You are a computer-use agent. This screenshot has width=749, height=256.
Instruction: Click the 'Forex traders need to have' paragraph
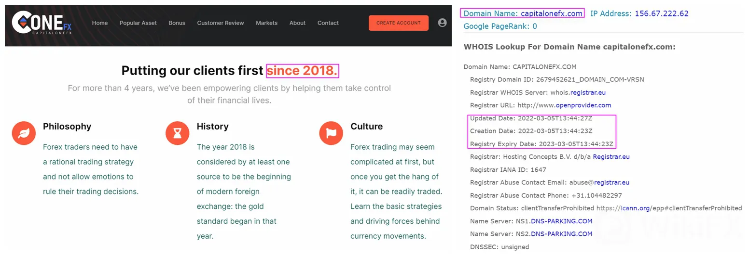91,169
